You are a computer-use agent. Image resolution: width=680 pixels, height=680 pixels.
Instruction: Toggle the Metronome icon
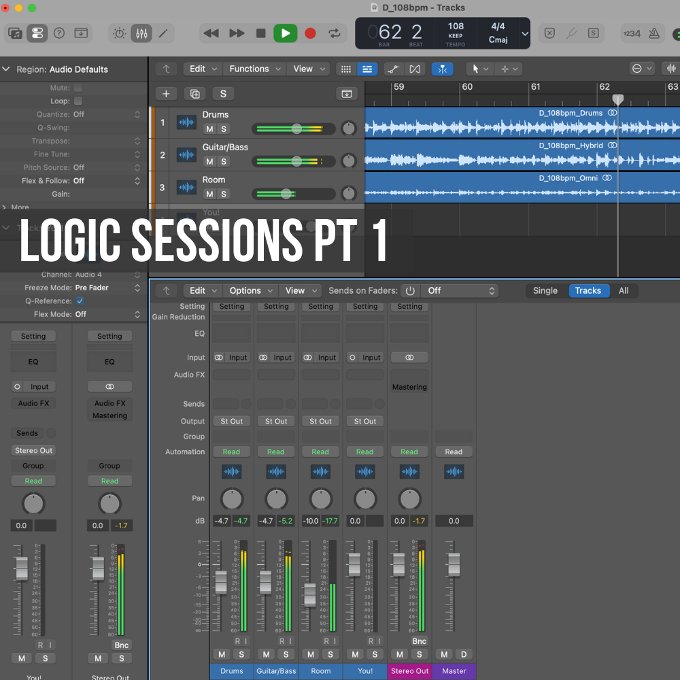point(654,33)
